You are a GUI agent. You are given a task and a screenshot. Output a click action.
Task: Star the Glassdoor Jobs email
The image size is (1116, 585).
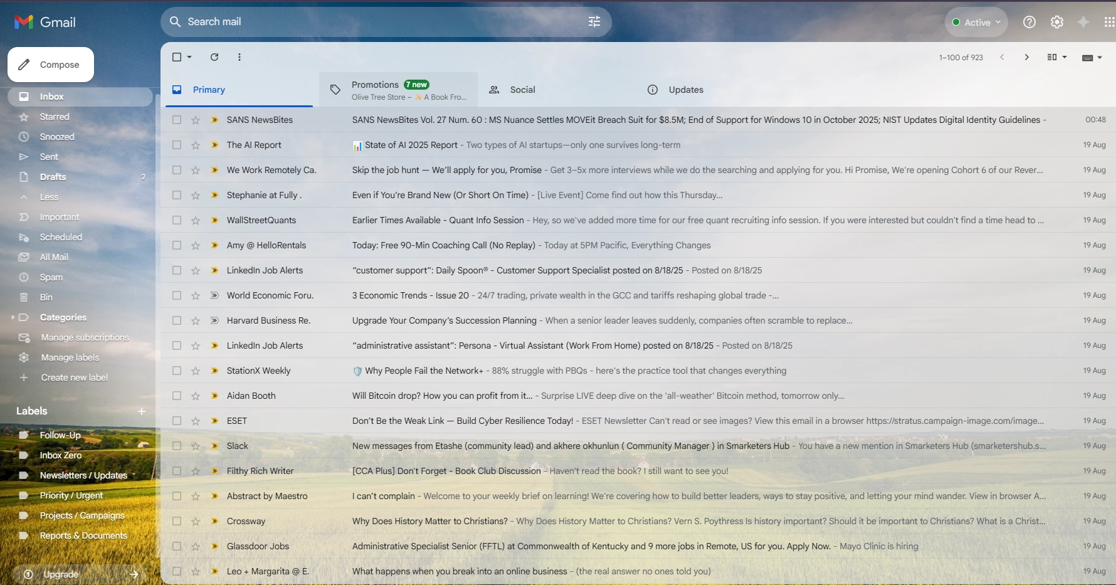coord(196,546)
